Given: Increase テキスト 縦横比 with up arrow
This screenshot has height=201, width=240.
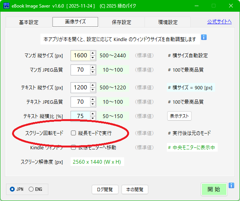Looking at the screenshot, I should click(x=93, y=114).
